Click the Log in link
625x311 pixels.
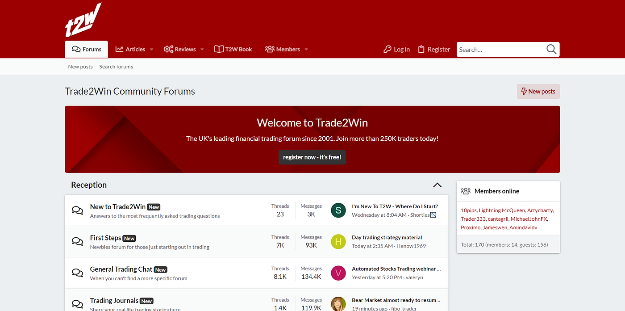pos(396,49)
